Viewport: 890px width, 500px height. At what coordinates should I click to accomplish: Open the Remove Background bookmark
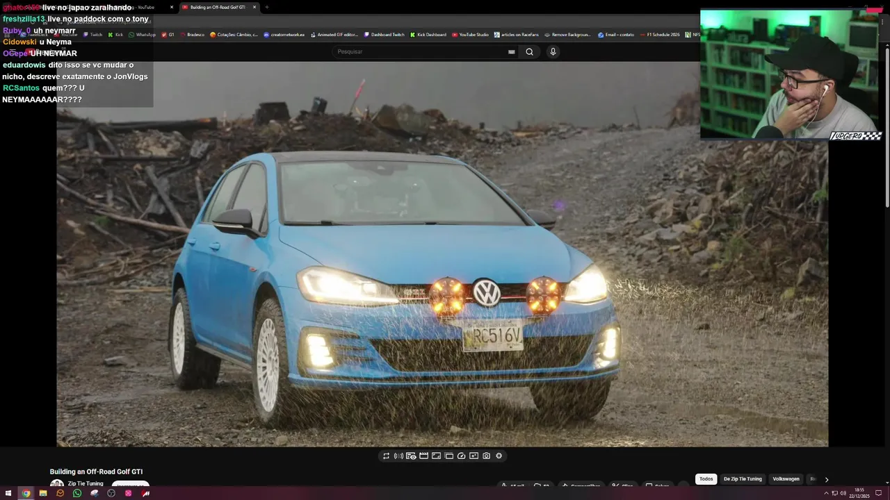coord(567,35)
